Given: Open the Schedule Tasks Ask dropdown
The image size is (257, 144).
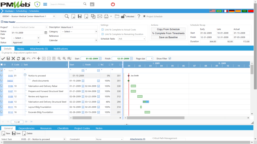Looking at the screenshot, I should click(132, 39).
